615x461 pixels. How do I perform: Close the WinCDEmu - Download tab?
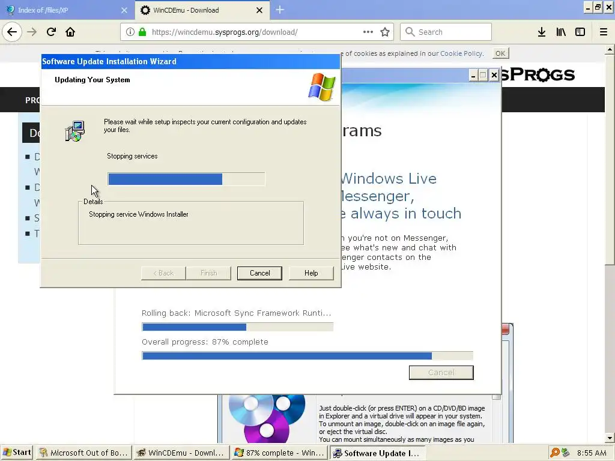pos(259,10)
